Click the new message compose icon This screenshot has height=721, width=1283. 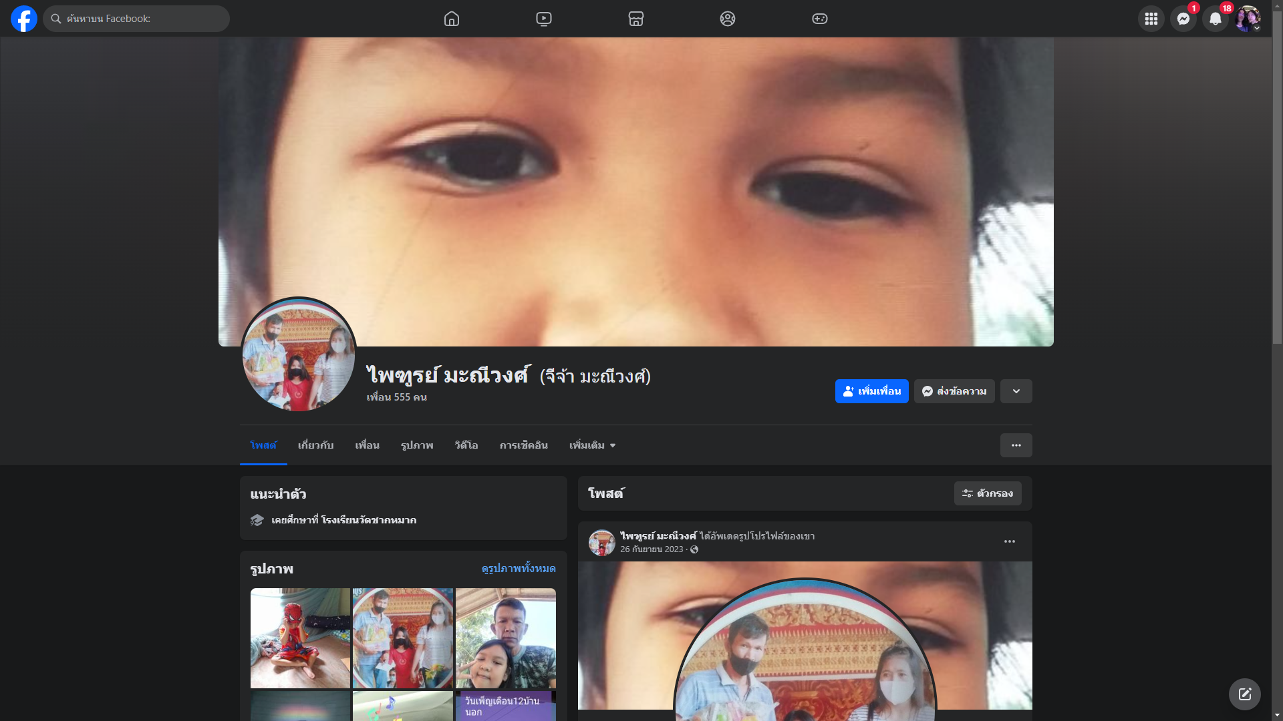pos(1245,694)
